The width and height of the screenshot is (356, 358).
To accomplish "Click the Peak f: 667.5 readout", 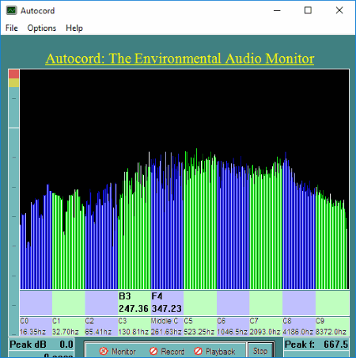I will tap(316, 345).
